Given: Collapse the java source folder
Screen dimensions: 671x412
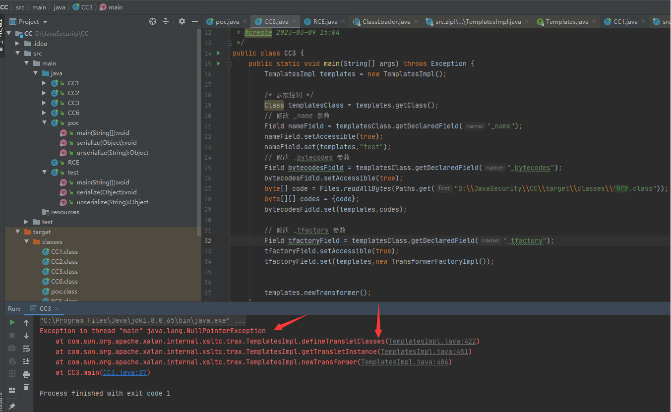Looking at the screenshot, I should point(36,73).
